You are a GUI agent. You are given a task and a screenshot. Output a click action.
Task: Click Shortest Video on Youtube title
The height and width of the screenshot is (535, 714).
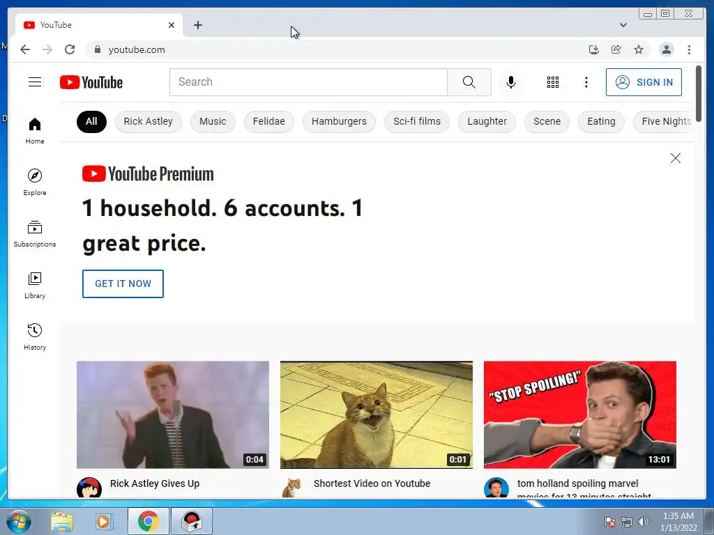pos(372,483)
